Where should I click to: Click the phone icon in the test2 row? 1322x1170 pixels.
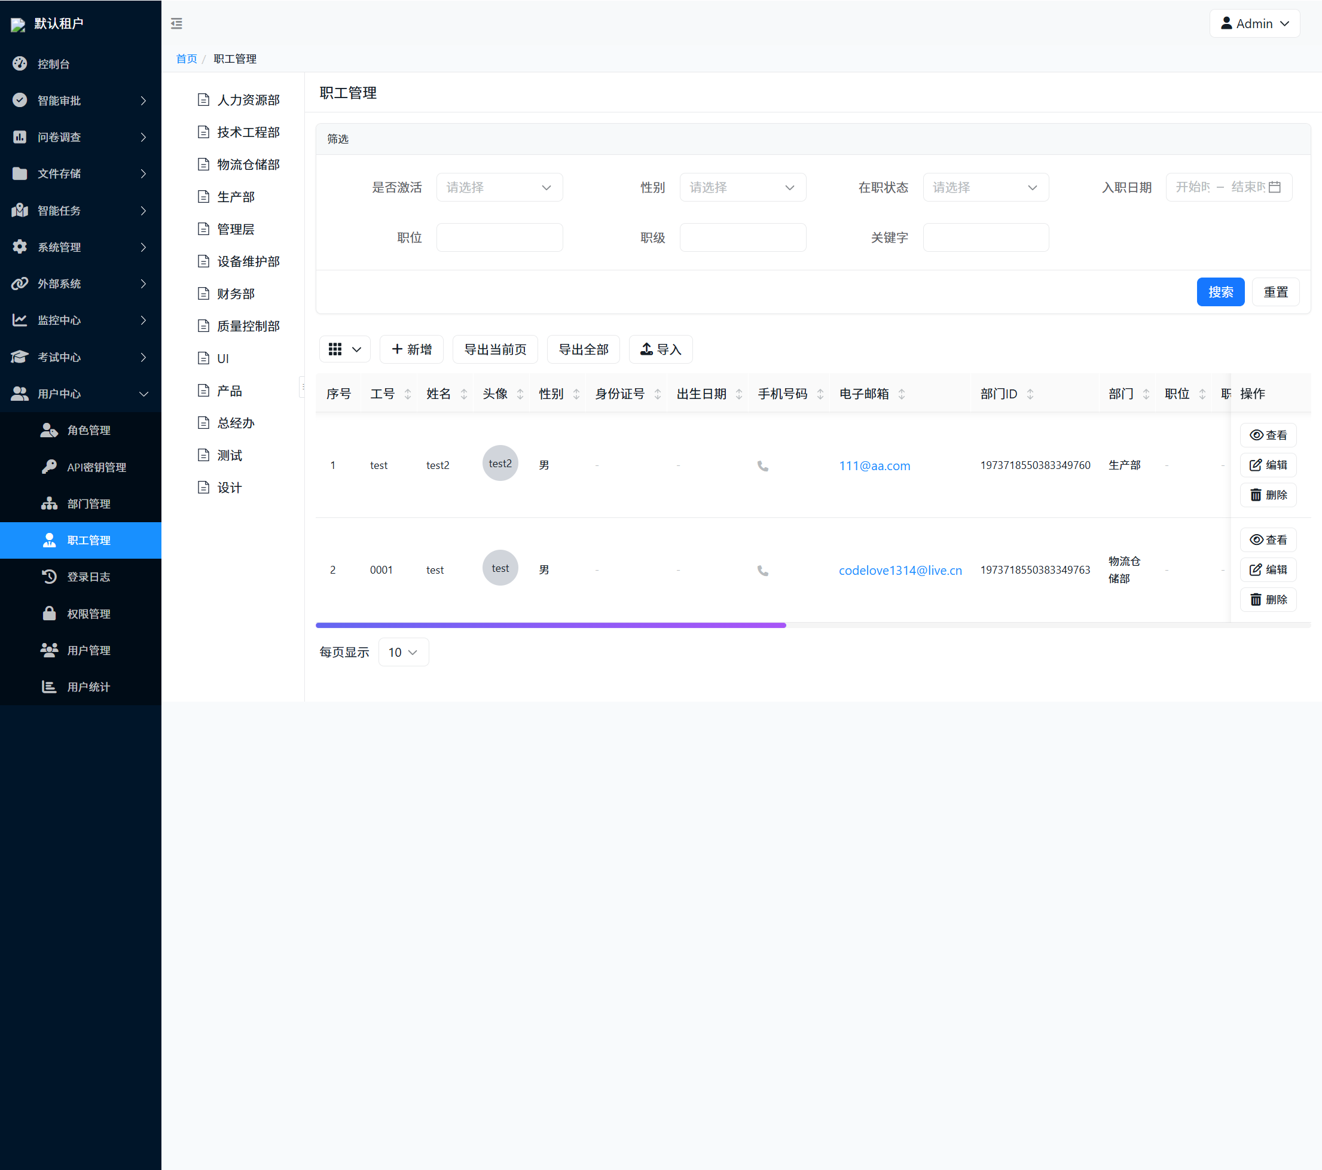click(x=762, y=466)
